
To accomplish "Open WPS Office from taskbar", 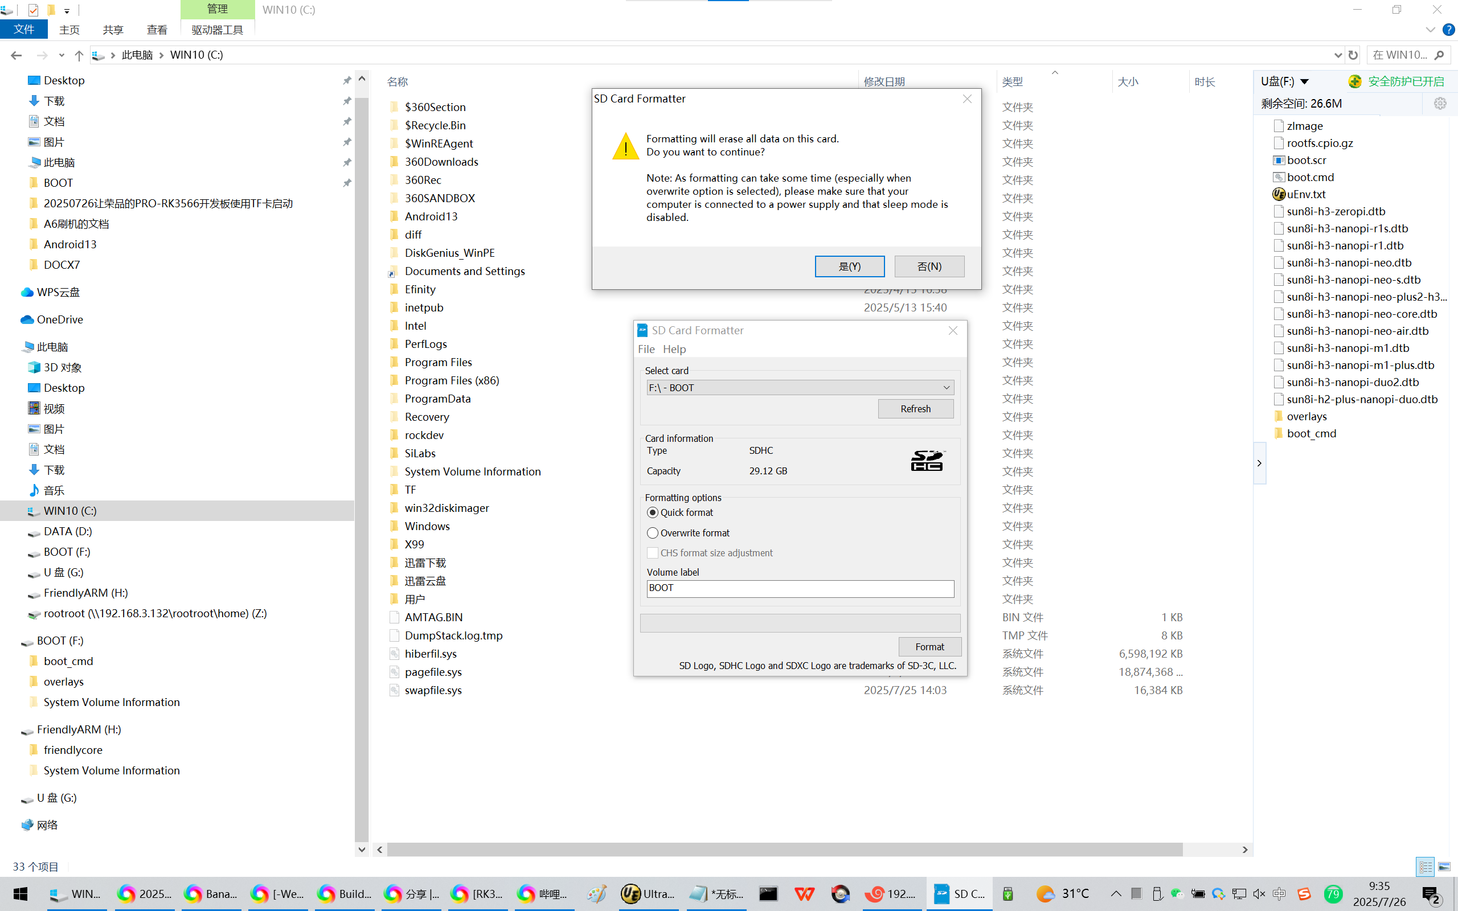I will coord(804,894).
